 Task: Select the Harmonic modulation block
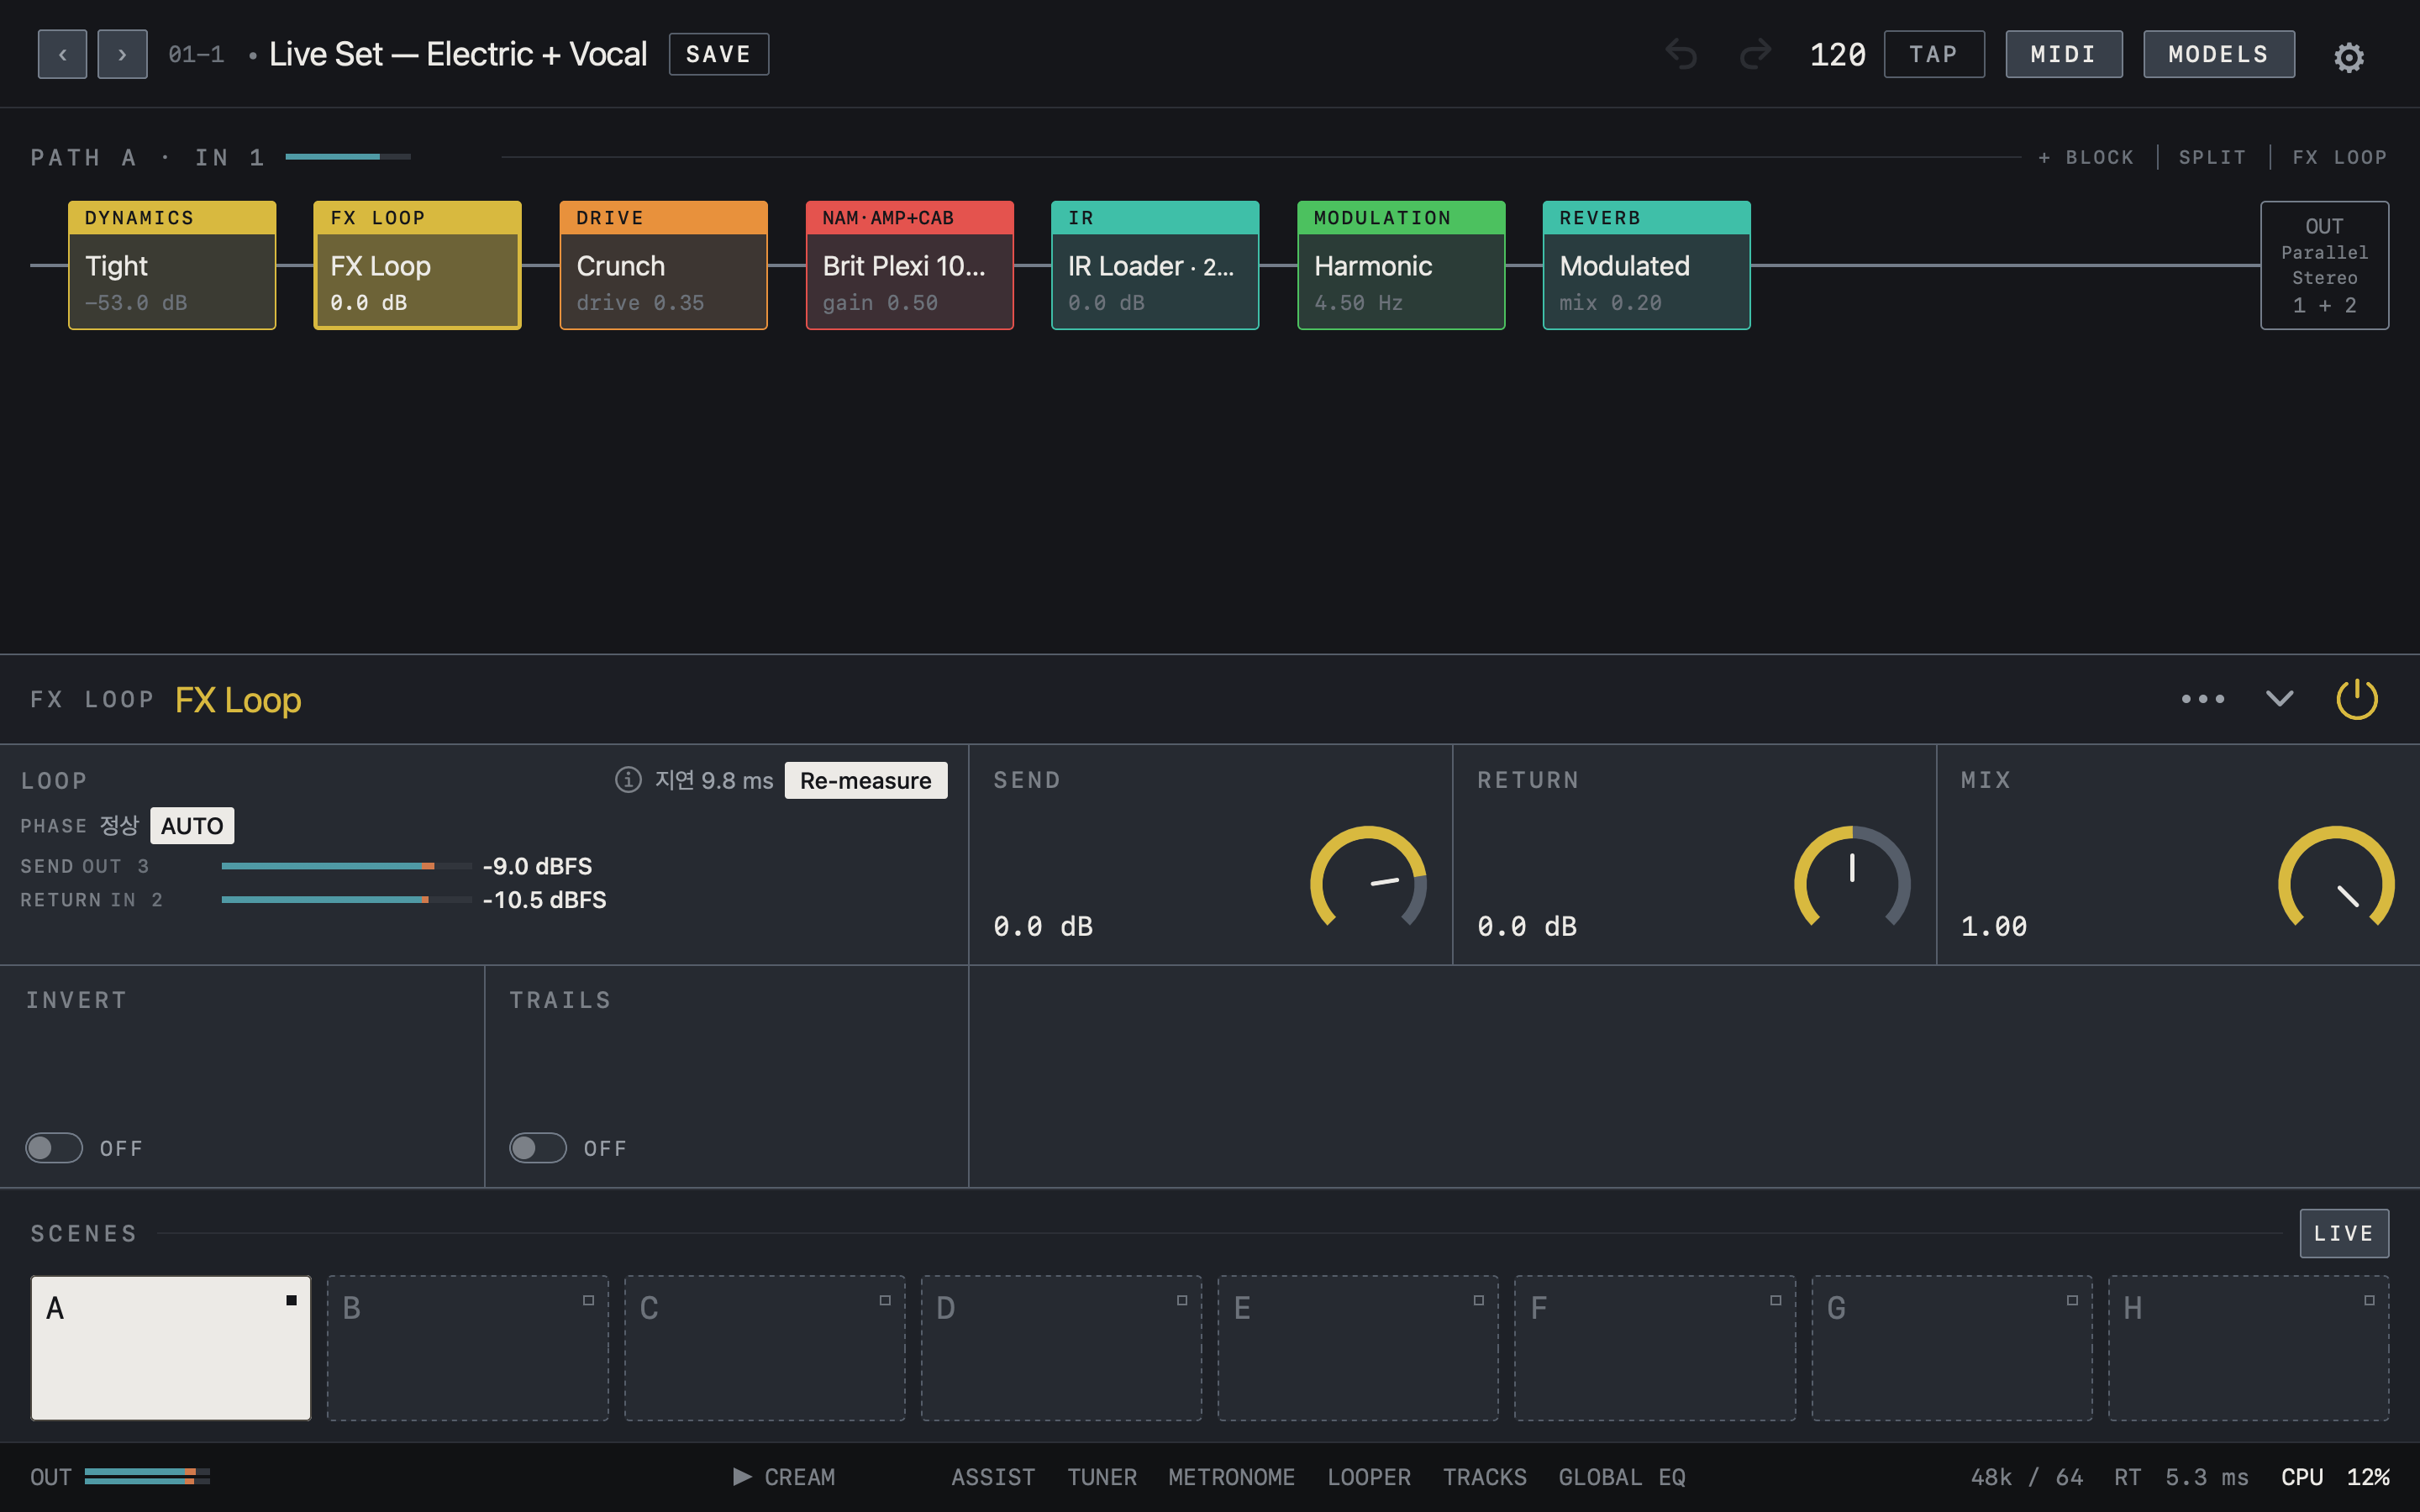click(x=1401, y=265)
